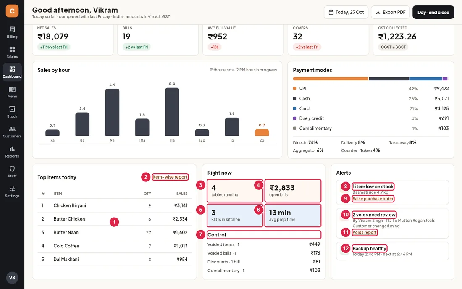Click the 'Dine-in 74%' stat
The width and height of the screenshot is (462, 289).
pyautogui.click(x=305, y=142)
